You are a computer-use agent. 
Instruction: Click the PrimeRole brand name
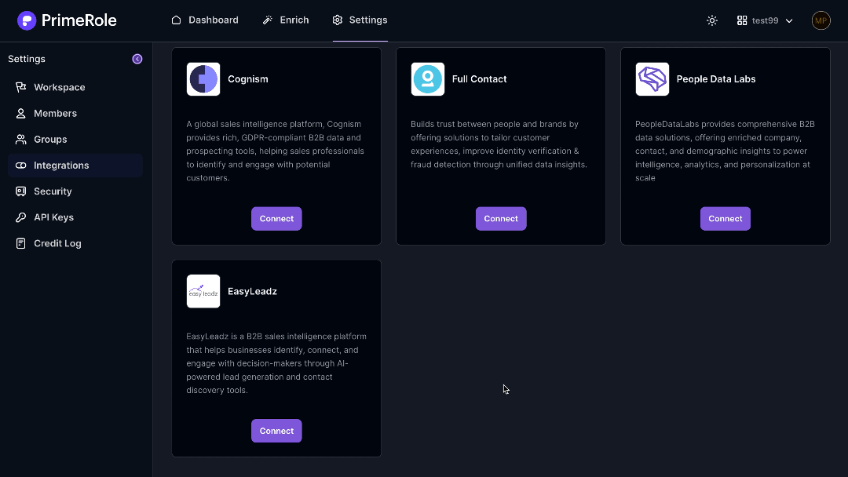coord(79,20)
